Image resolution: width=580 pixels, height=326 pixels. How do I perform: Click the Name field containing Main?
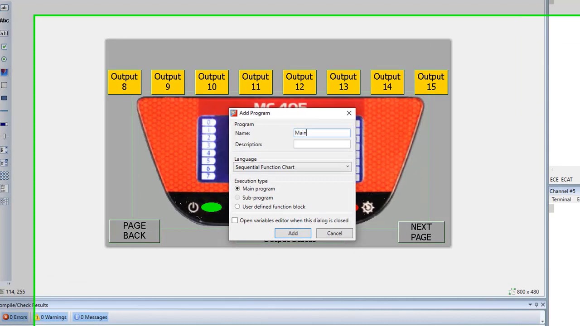(322, 133)
